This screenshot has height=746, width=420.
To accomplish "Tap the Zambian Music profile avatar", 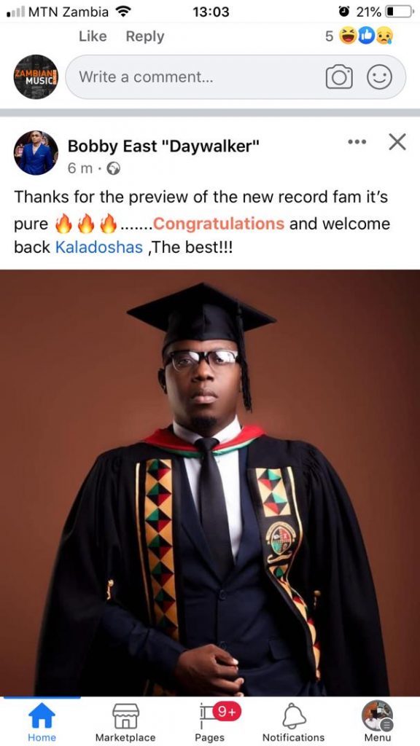I will (36, 77).
